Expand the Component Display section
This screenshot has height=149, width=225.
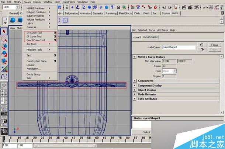tap(135, 86)
